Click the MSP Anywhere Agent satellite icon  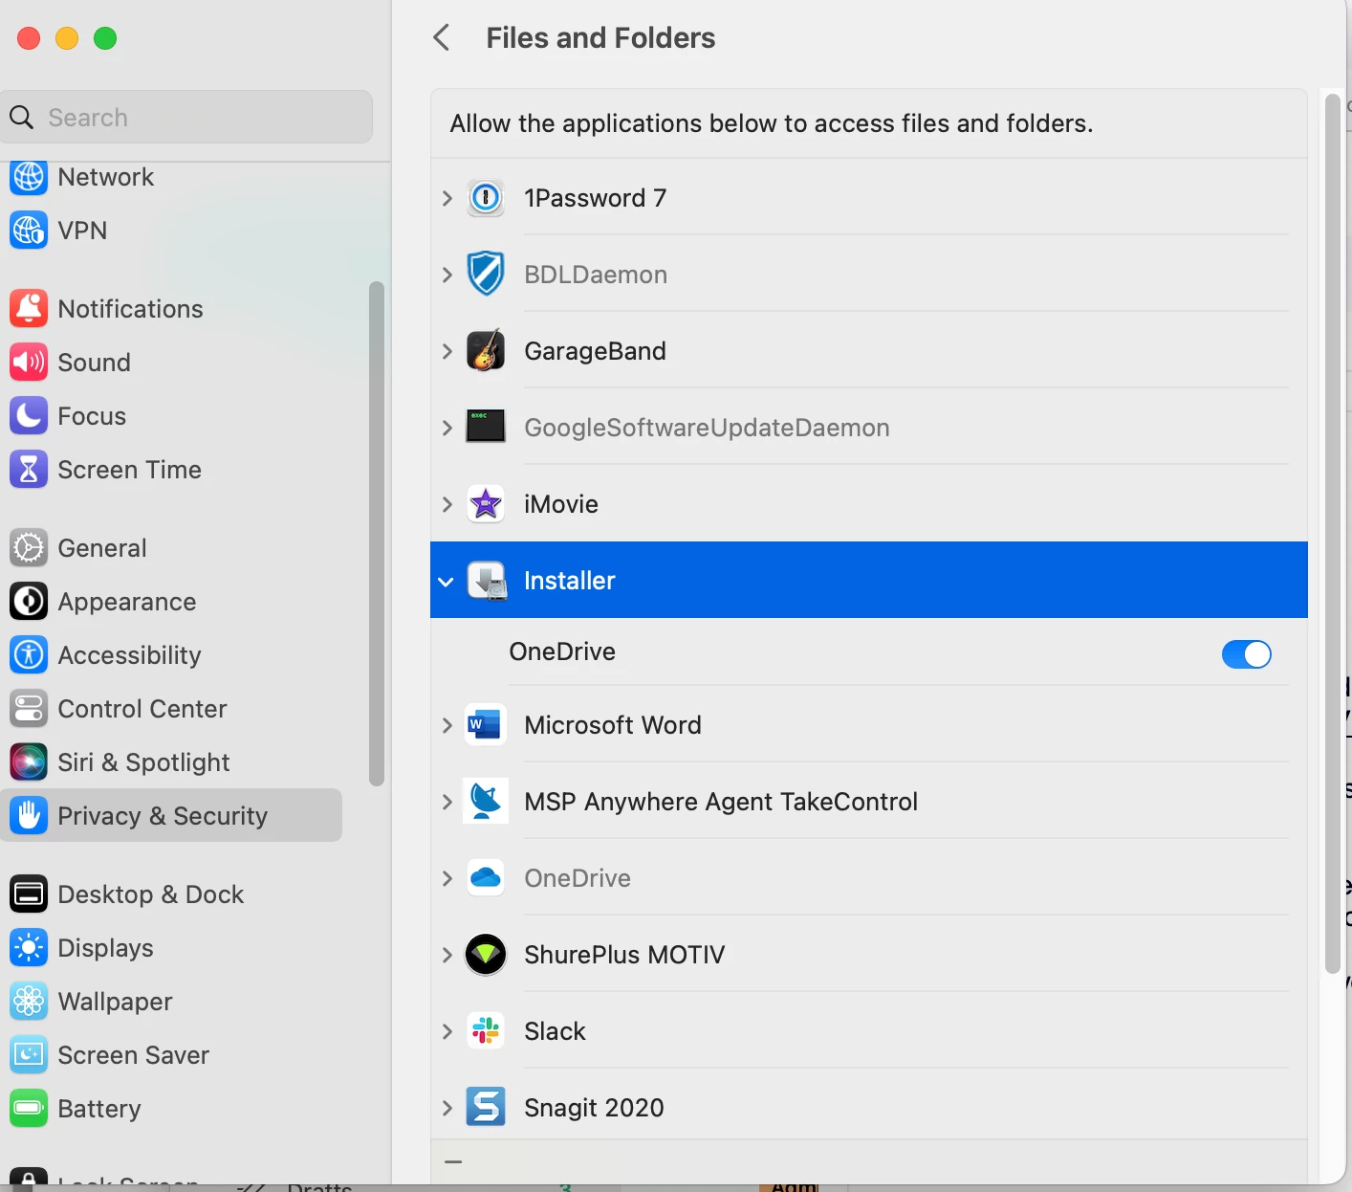(486, 801)
